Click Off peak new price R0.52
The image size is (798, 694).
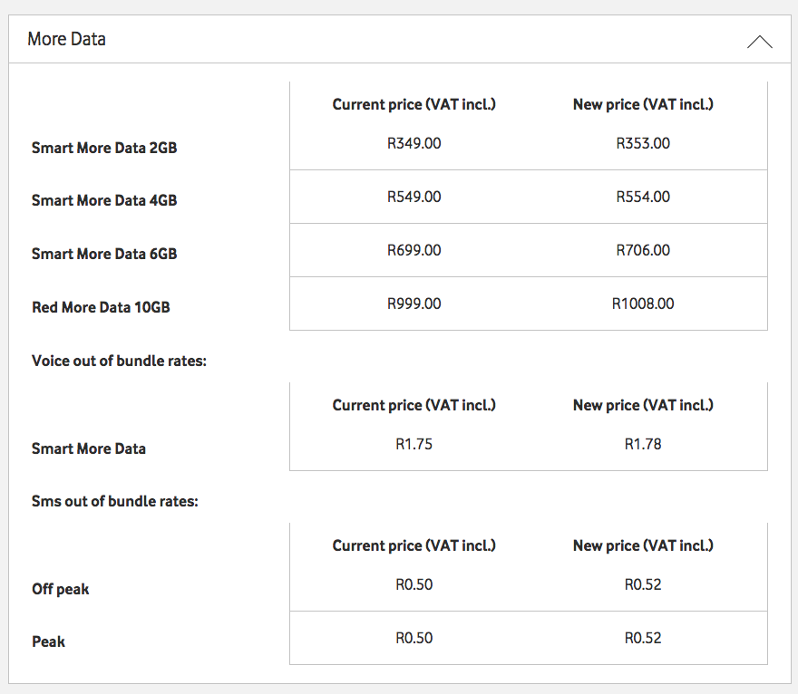(x=643, y=584)
